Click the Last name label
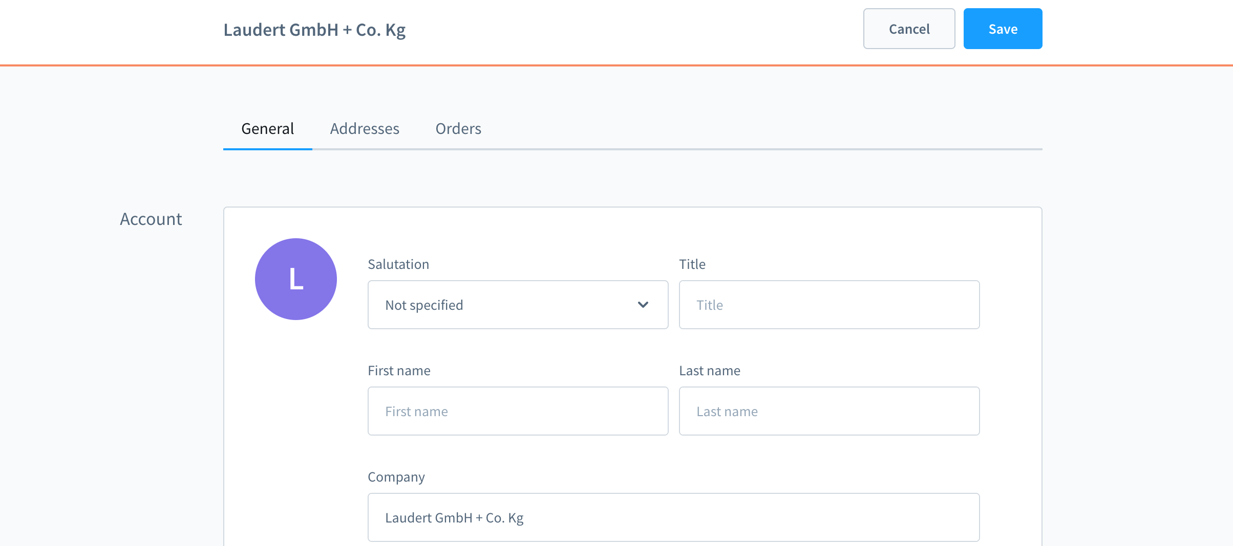The width and height of the screenshot is (1233, 546). pyautogui.click(x=709, y=371)
